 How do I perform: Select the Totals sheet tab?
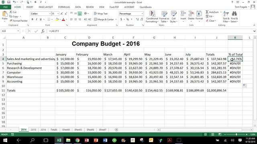tap(54, 130)
